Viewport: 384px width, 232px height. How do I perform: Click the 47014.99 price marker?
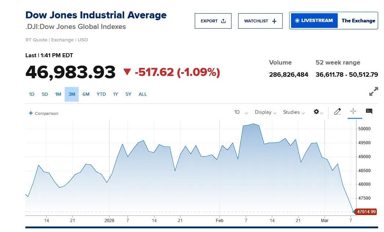click(366, 212)
